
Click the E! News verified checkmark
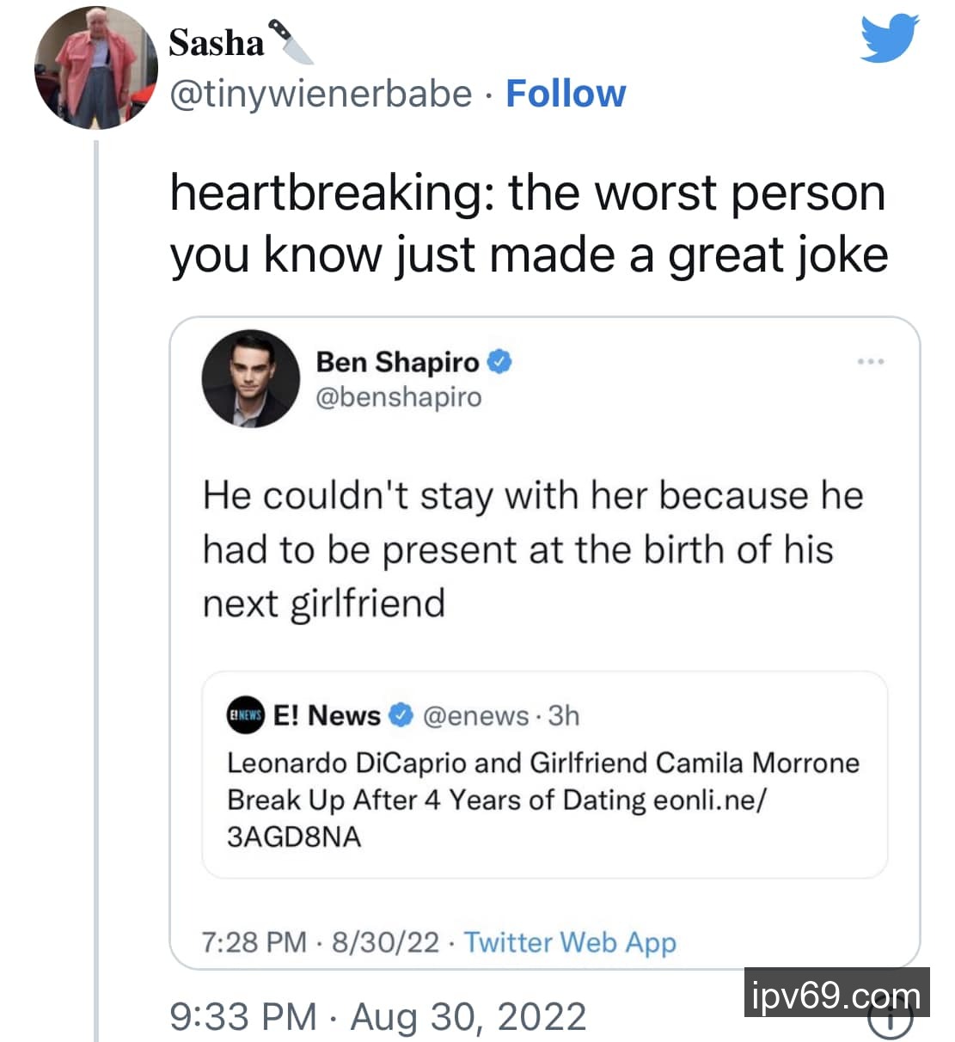coord(401,715)
